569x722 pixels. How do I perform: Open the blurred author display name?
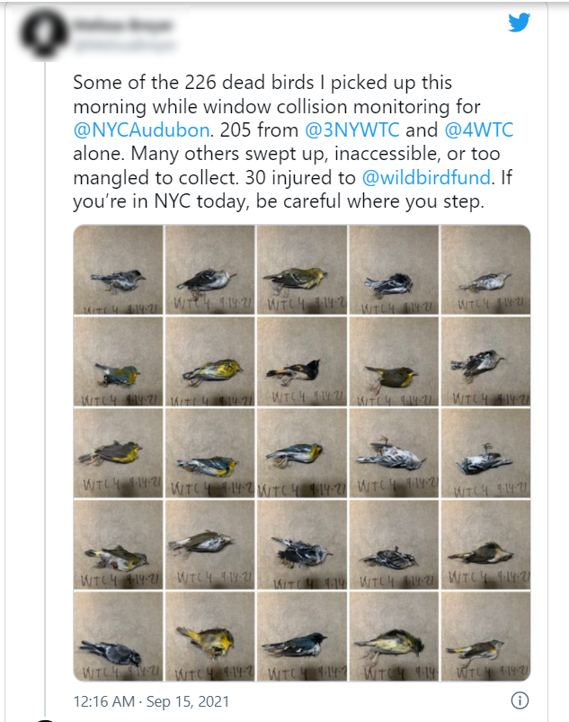[x=123, y=25]
